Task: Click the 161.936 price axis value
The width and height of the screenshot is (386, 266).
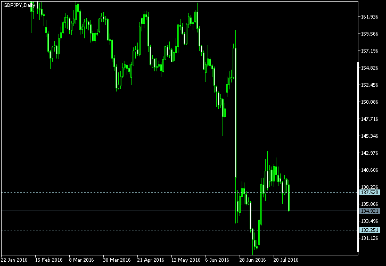Action: click(369, 17)
